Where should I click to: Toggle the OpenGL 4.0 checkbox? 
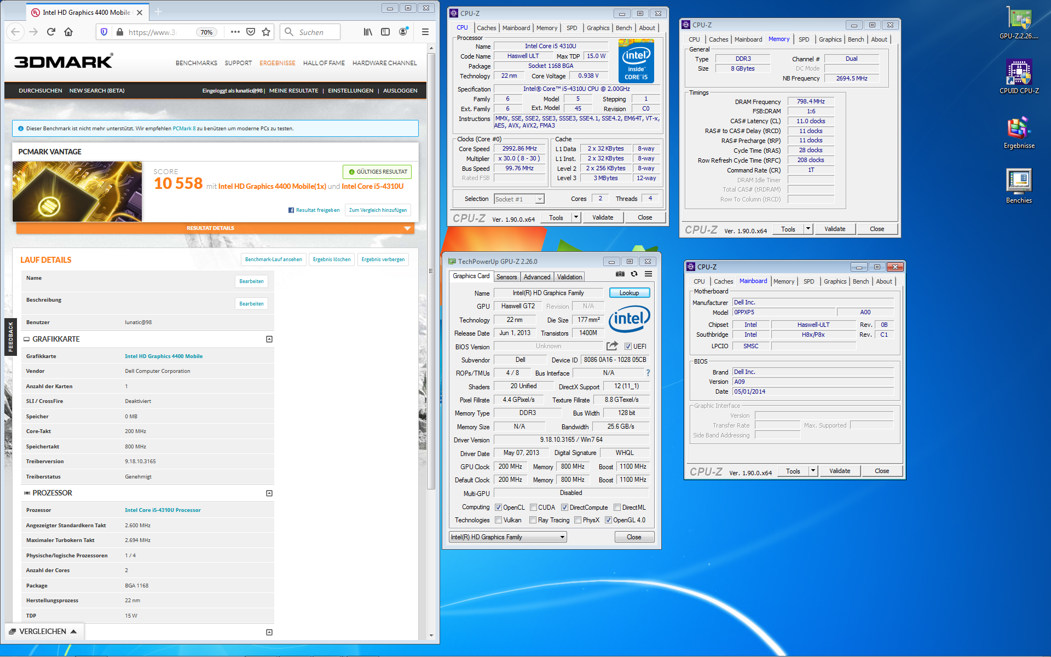tap(608, 520)
